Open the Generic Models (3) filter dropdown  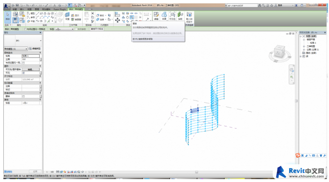pyautogui.click(x=16, y=49)
